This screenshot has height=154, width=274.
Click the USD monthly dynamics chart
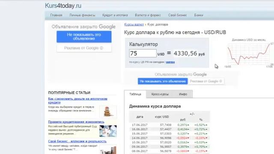[249, 54]
